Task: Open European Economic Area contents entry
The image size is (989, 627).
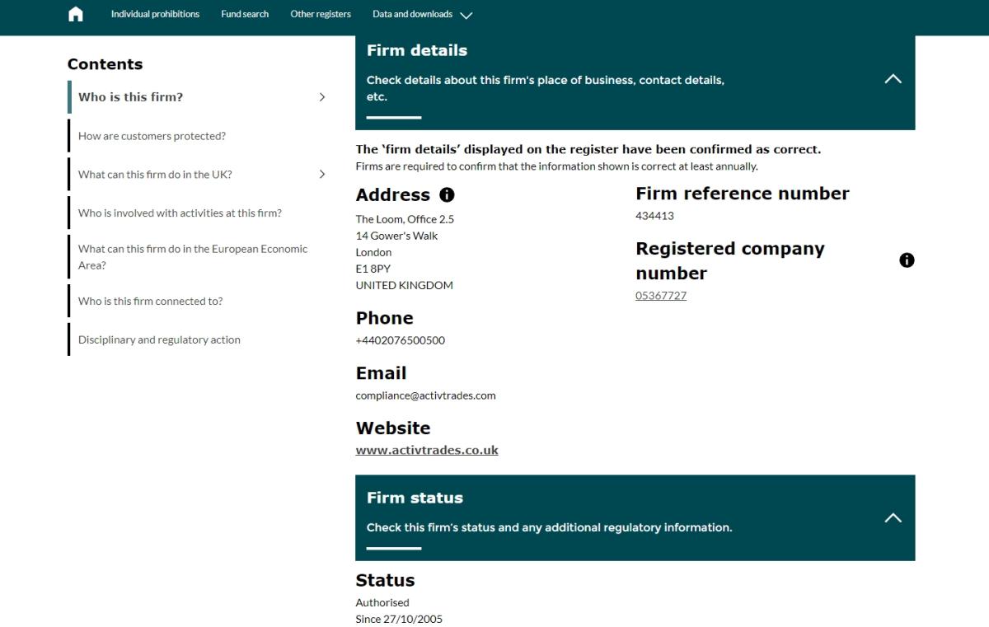Action: click(x=193, y=257)
